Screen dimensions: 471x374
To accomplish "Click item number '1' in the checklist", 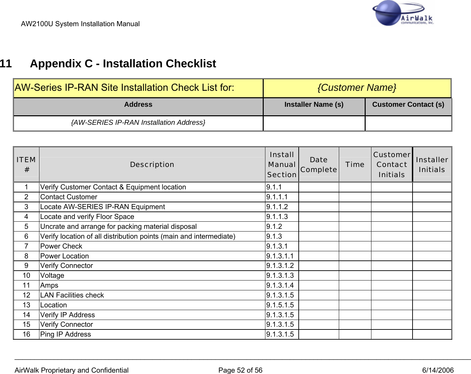I will click(26, 187).
